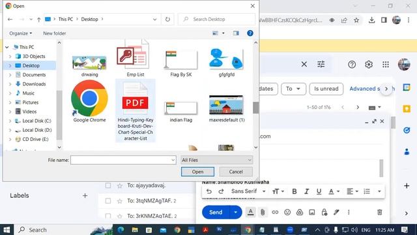
Task: Refresh the Desktop folder in Open dialog
Action: click(167, 19)
